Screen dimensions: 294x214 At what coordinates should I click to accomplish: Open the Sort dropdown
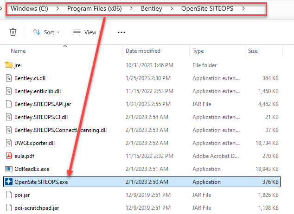click(x=46, y=32)
